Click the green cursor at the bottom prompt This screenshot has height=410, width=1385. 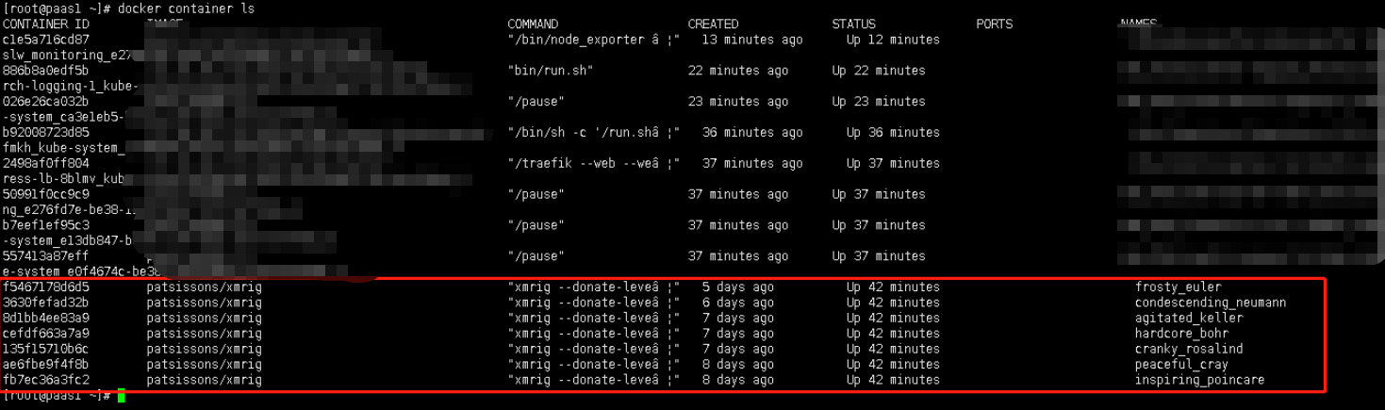click(x=122, y=396)
